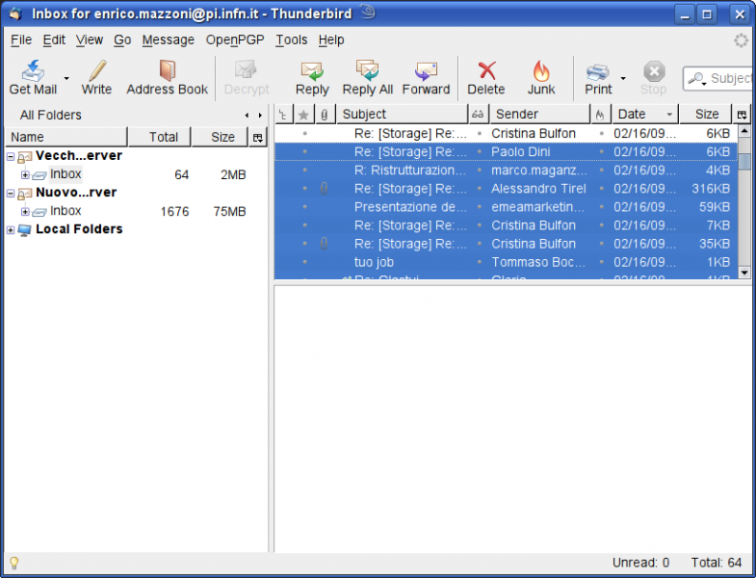Open the Print dropdown arrow

[623, 78]
